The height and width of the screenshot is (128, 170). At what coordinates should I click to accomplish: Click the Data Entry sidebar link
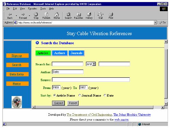coord(17,74)
